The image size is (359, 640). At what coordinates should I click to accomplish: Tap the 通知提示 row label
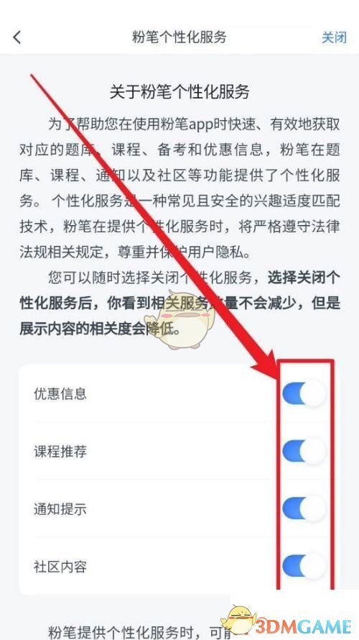tap(60, 509)
